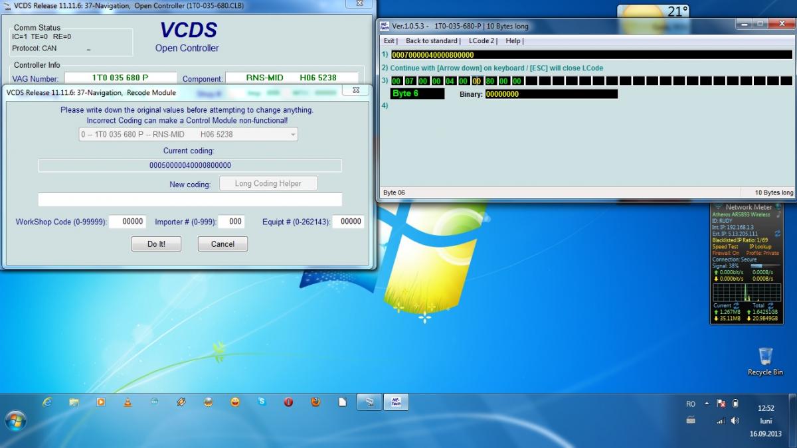Select Back to standard menu item

(432, 41)
